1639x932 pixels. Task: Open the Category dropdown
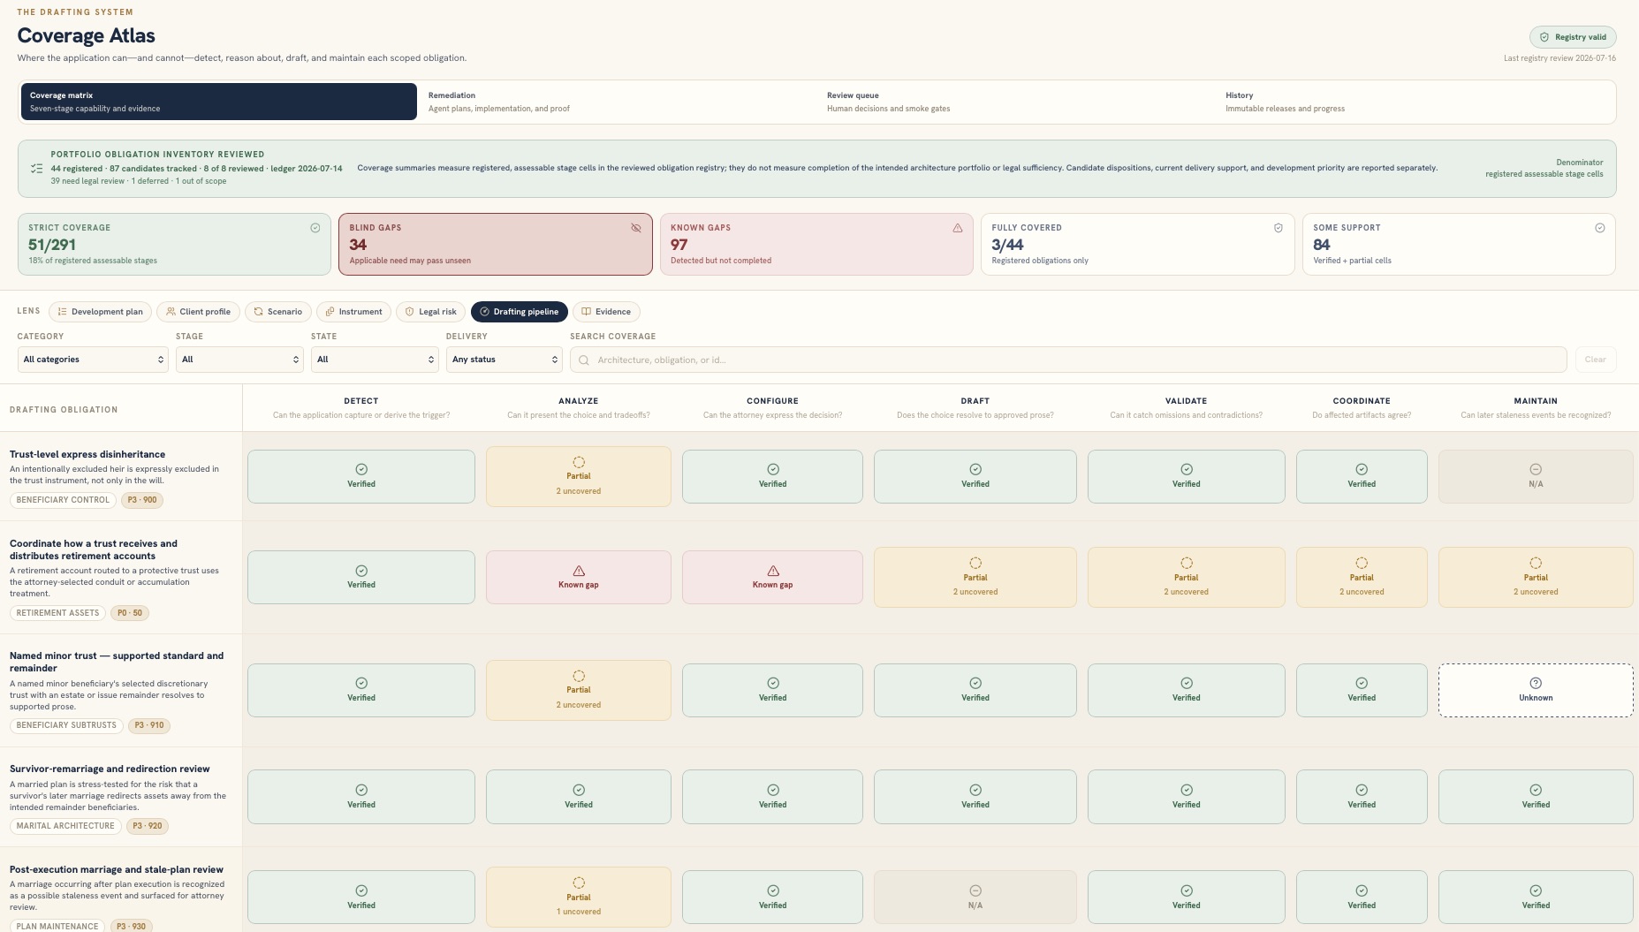click(93, 360)
